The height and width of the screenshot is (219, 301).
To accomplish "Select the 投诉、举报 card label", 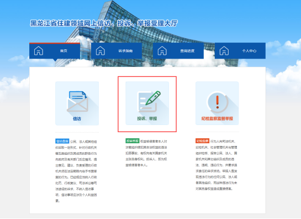I will [147, 119].
